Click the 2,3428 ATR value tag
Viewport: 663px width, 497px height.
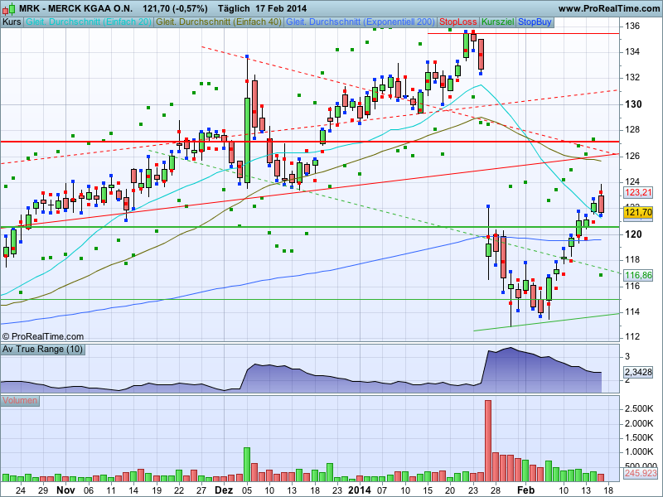(638, 372)
